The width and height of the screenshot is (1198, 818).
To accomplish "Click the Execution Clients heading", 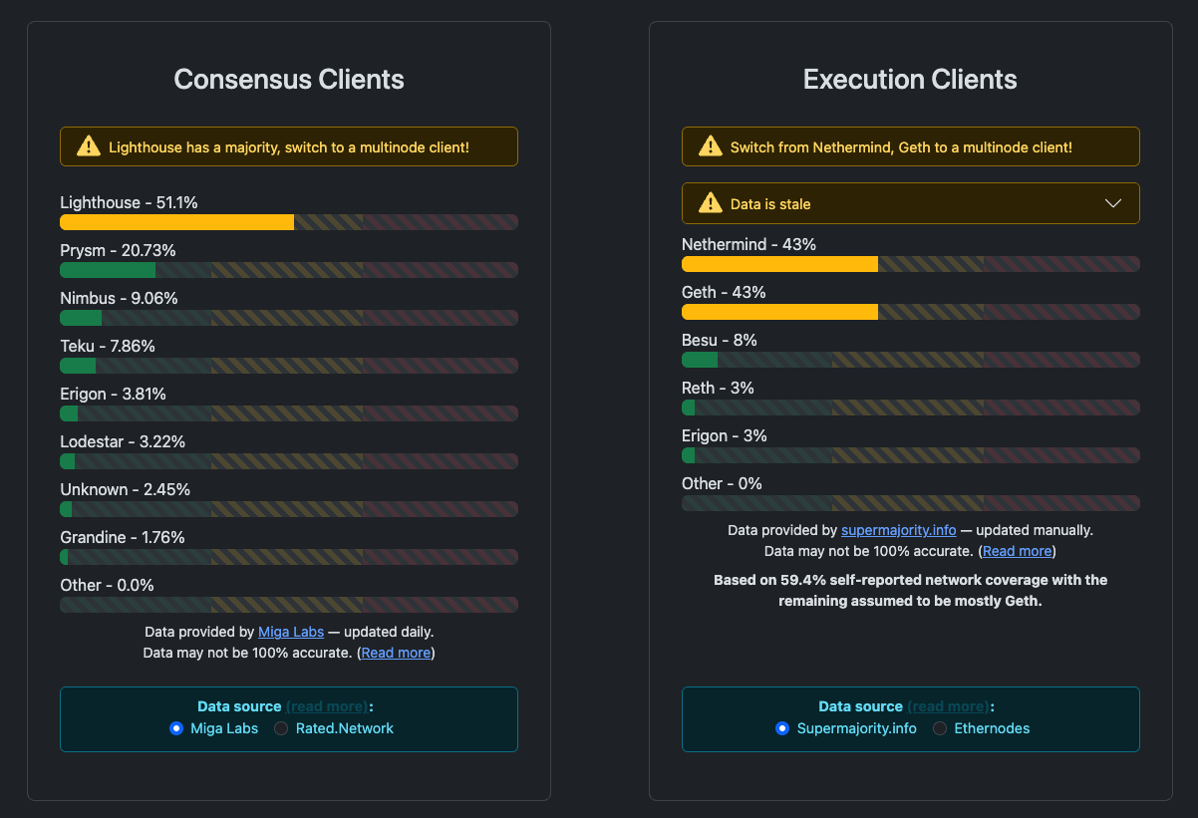I will [911, 80].
